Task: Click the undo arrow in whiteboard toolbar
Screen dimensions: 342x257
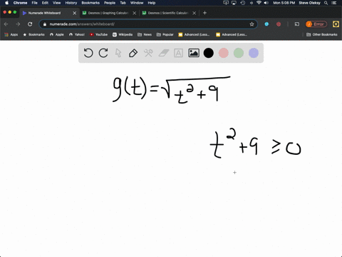Action: [x=88, y=53]
